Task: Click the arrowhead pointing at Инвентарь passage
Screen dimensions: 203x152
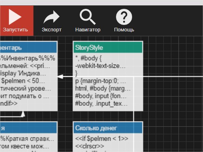Action: point(60,77)
